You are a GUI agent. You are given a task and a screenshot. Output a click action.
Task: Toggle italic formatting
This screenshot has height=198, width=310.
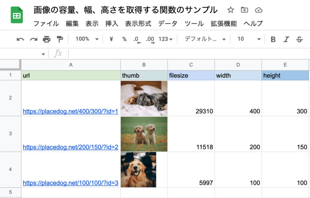coord(286,39)
